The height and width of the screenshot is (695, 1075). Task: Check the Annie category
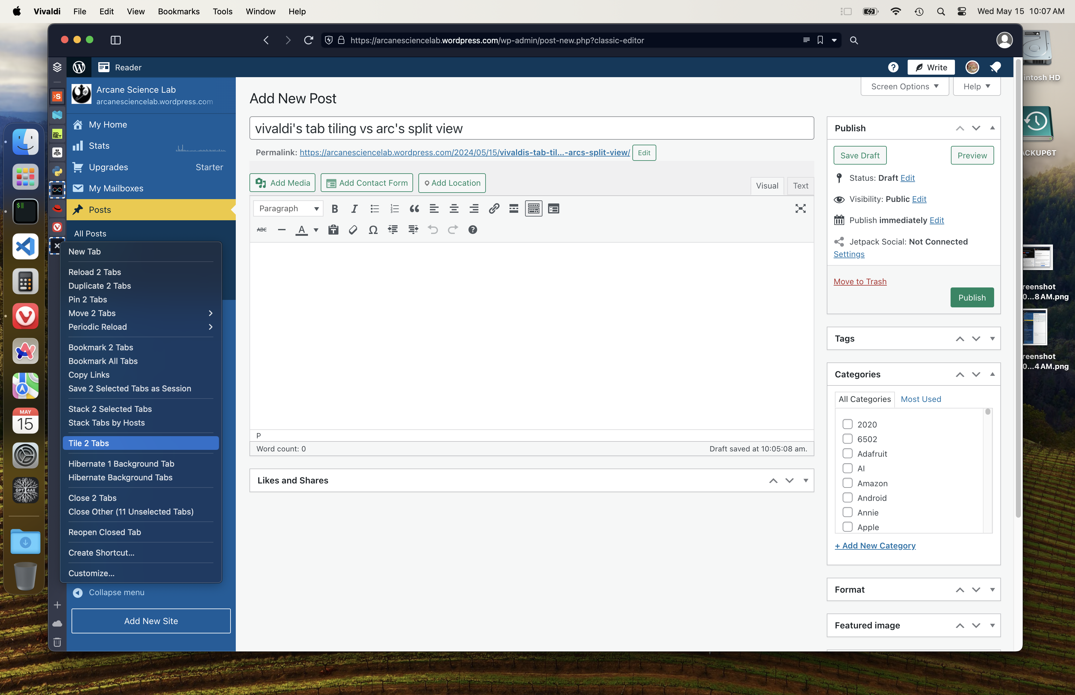click(x=848, y=513)
